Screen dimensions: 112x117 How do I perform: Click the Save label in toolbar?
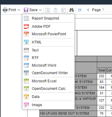tap(33, 10)
